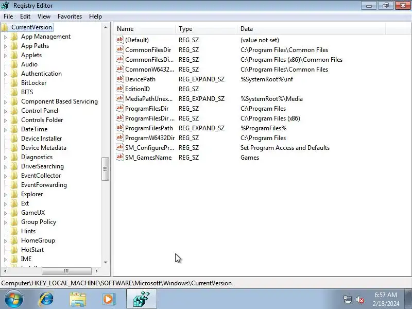This screenshot has width=412, height=309.
Task: Open the File menu
Action: 8,16
